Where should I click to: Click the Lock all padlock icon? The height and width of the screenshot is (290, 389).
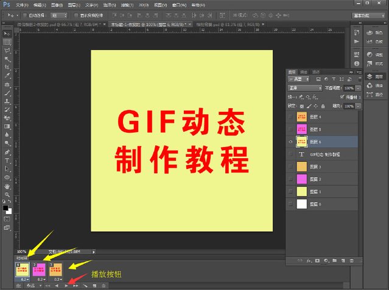(x=323, y=106)
